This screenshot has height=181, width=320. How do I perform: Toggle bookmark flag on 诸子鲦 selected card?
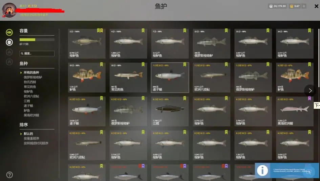click(x=185, y=65)
